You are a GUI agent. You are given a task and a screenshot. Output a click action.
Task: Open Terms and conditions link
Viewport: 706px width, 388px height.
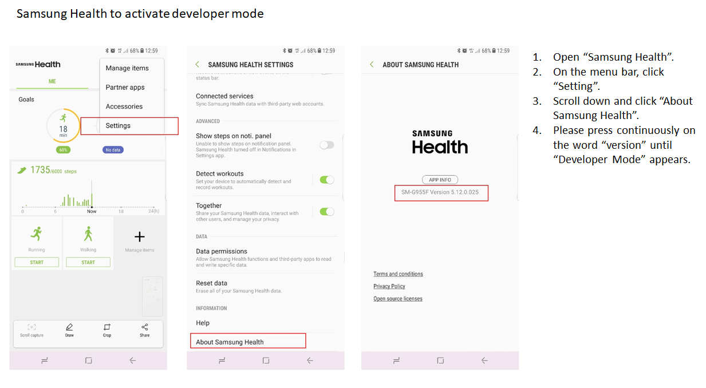click(398, 274)
